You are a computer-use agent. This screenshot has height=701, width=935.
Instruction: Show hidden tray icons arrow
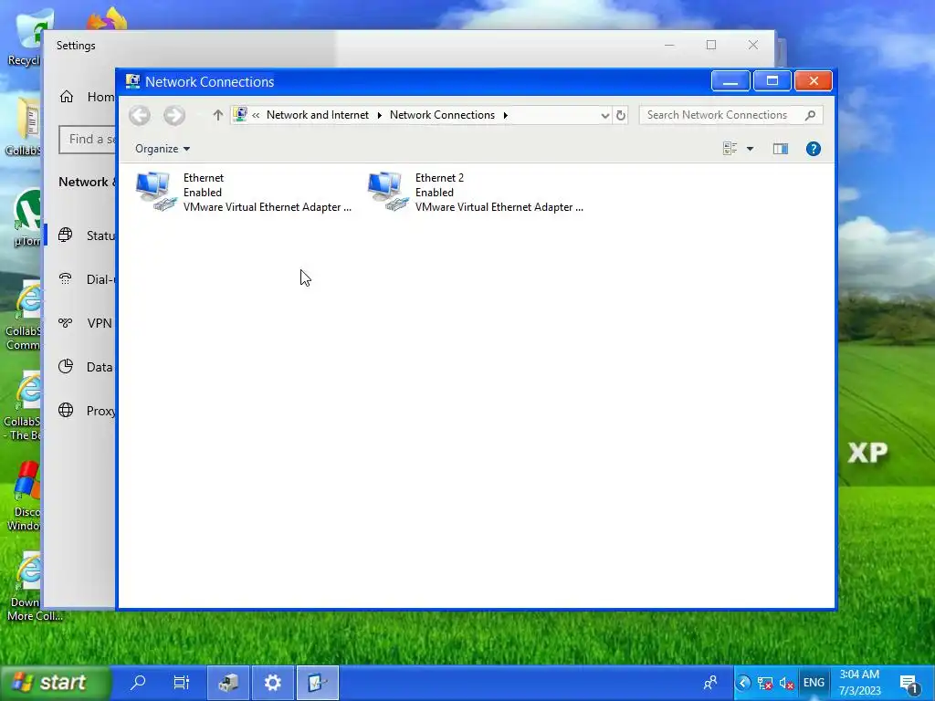coord(743,683)
